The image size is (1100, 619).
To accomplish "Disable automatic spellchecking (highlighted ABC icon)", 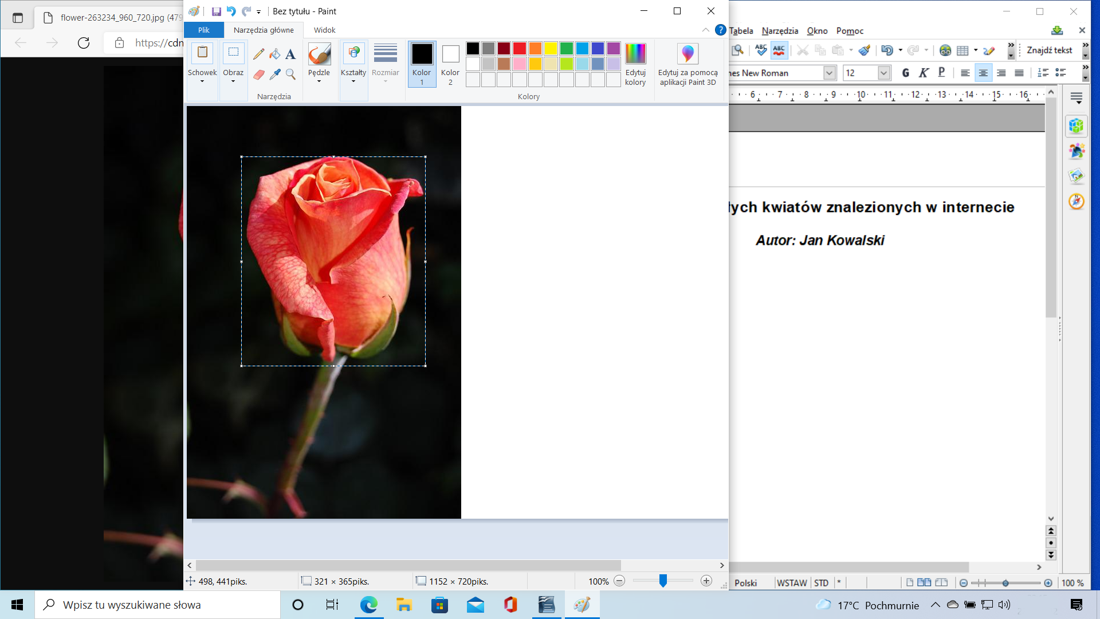I will pyautogui.click(x=779, y=50).
